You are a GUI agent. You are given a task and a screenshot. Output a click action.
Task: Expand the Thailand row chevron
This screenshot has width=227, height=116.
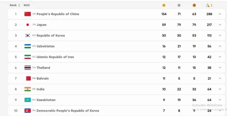click(x=220, y=68)
